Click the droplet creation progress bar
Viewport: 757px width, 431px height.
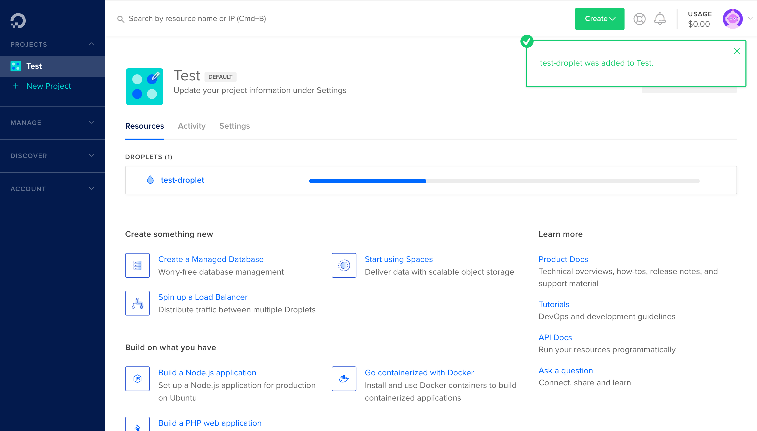[x=504, y=181]
